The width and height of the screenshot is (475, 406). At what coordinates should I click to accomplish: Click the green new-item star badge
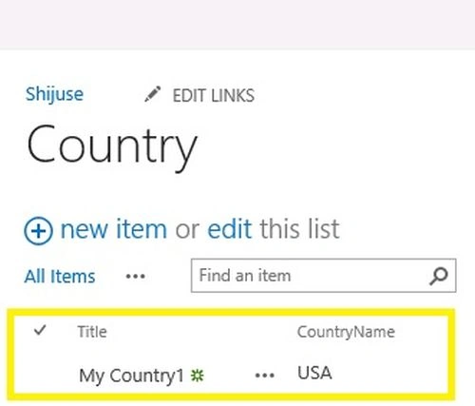coord(198,376)
